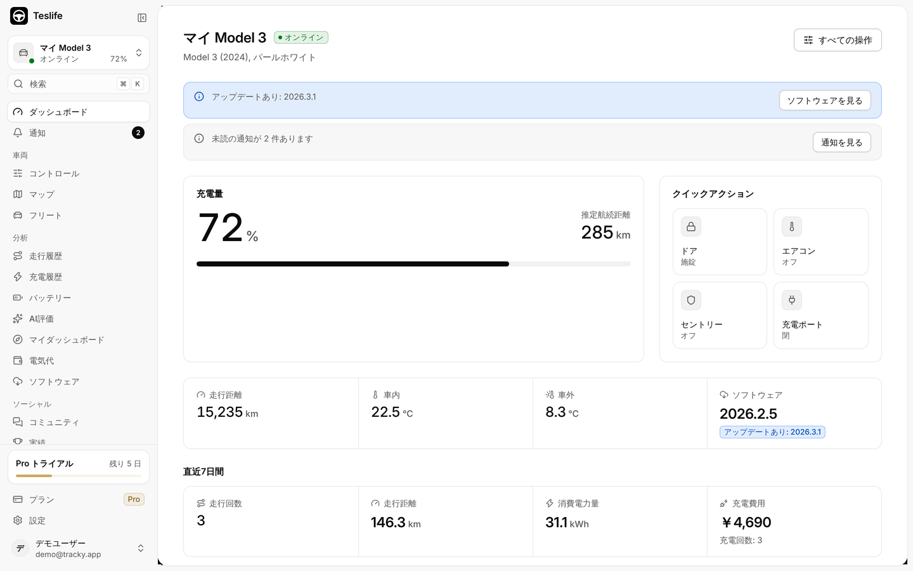The width and height of the screenshot is (913, 571).
Task: Click the コミュニティ chat bubbles icon
Action: [x=18, y=422]
